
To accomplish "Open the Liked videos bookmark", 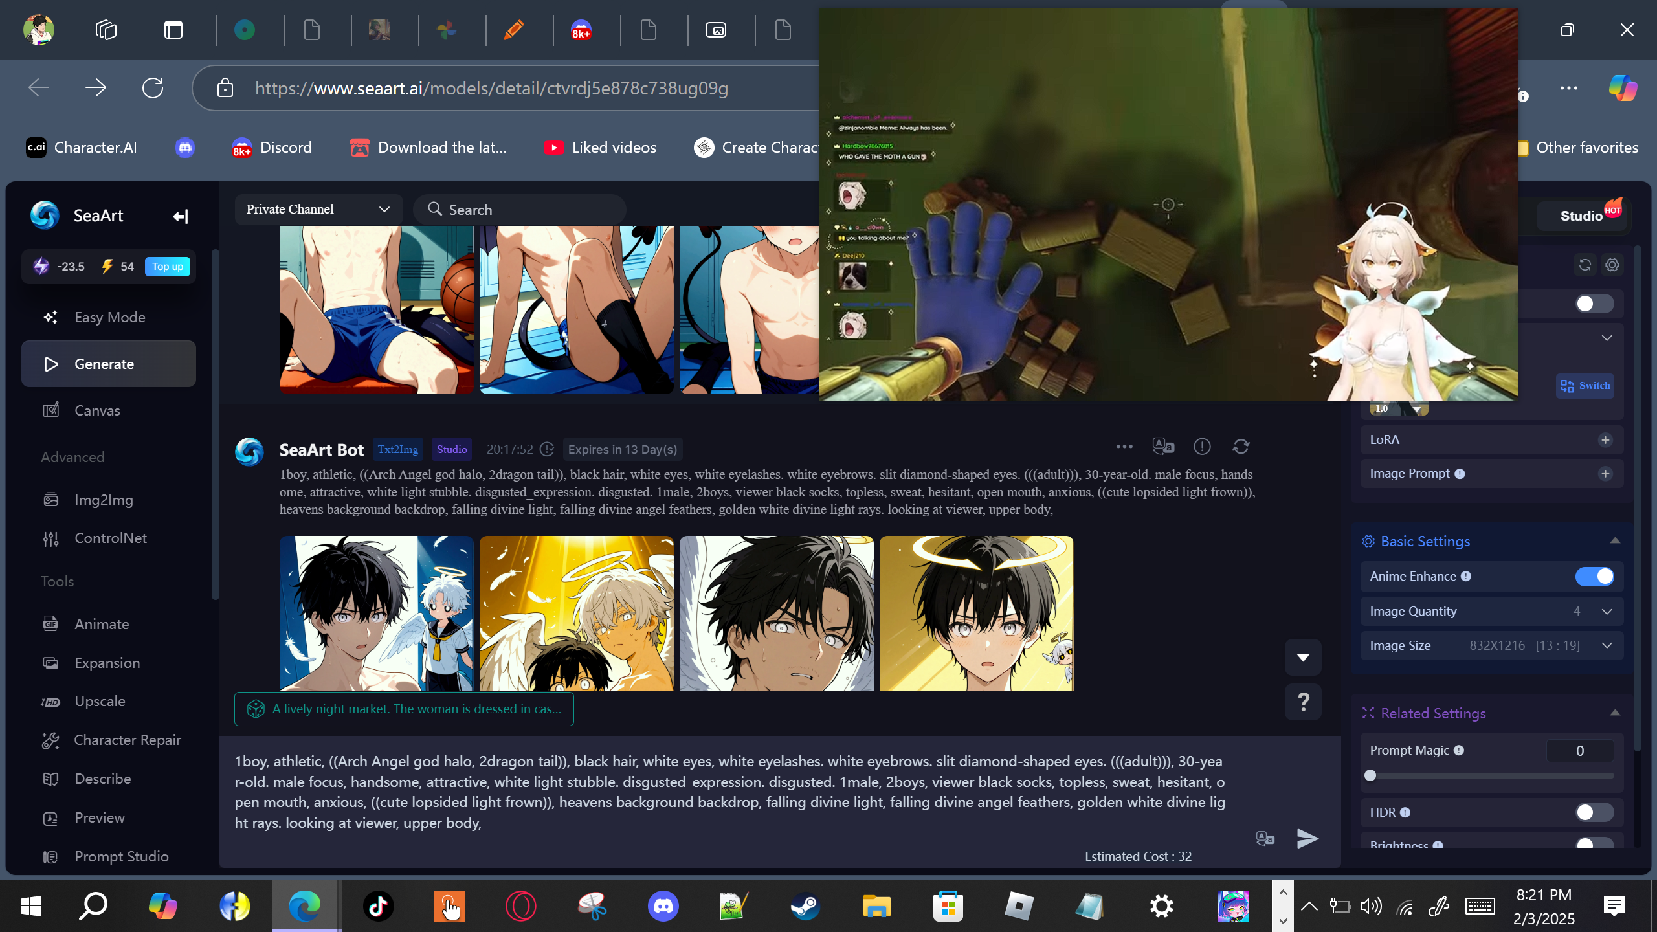I will (600, 148).
